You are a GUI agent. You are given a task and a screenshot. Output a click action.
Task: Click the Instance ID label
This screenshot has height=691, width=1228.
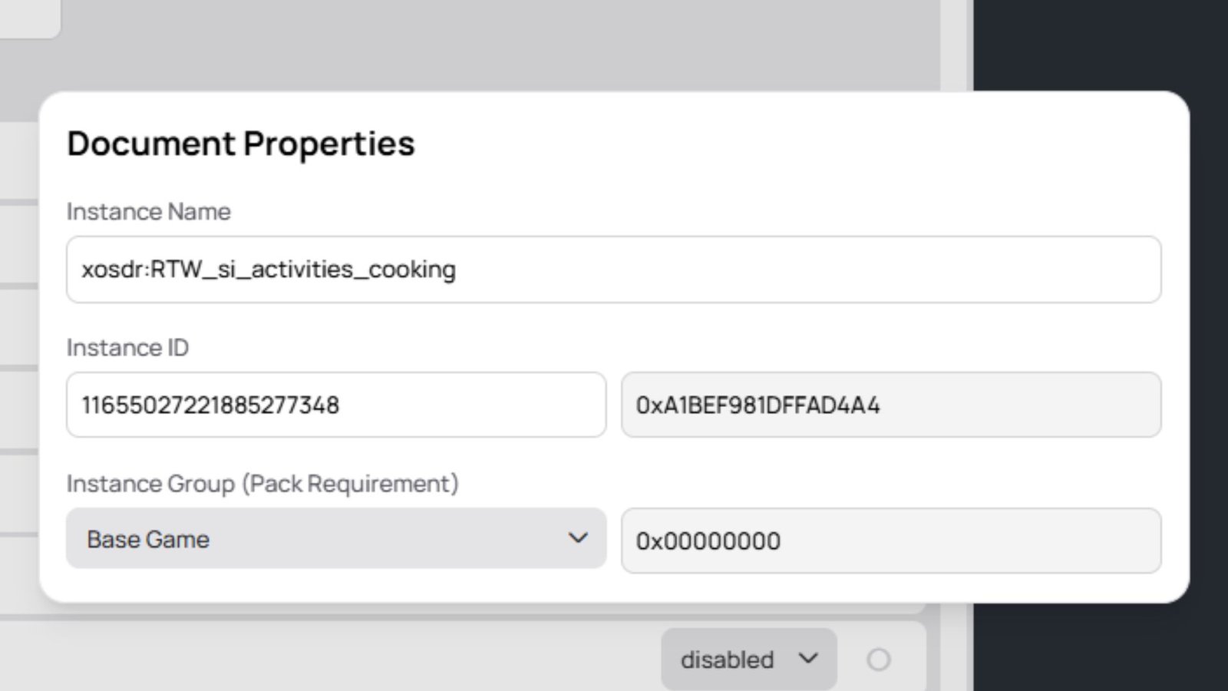[127, 347]
